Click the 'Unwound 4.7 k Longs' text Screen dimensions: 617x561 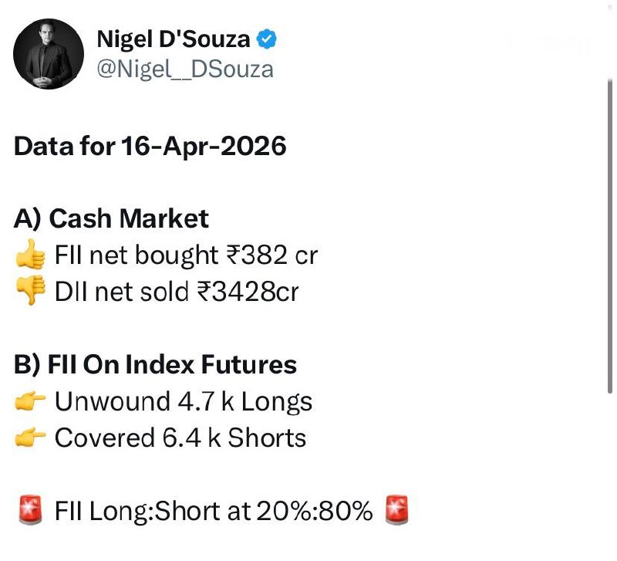click(183, 401)
